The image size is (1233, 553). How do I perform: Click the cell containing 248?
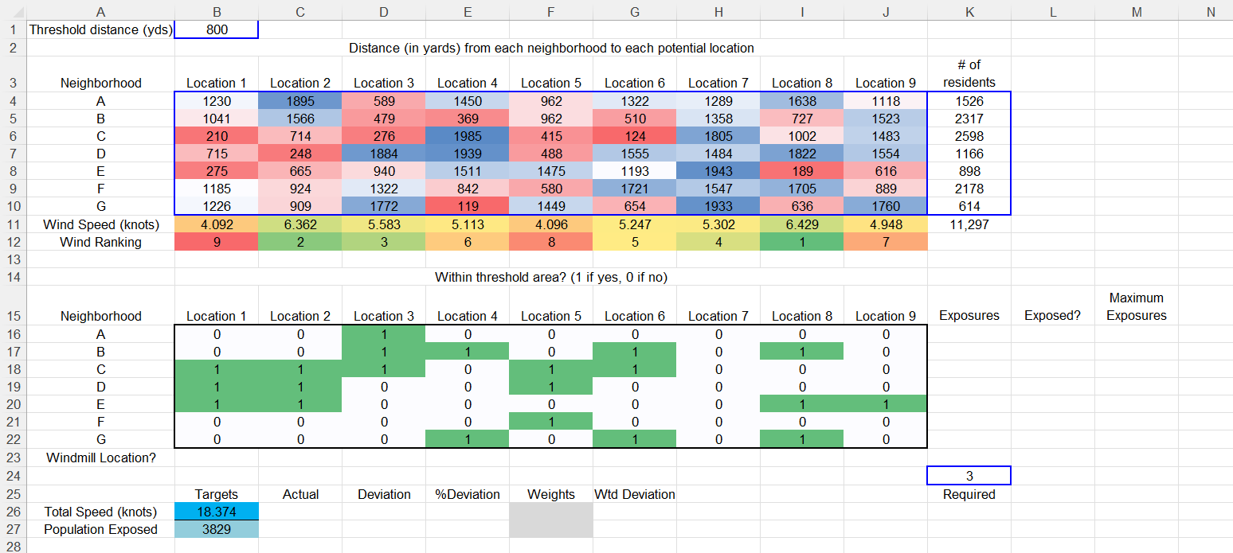click(x=300, y=154)
